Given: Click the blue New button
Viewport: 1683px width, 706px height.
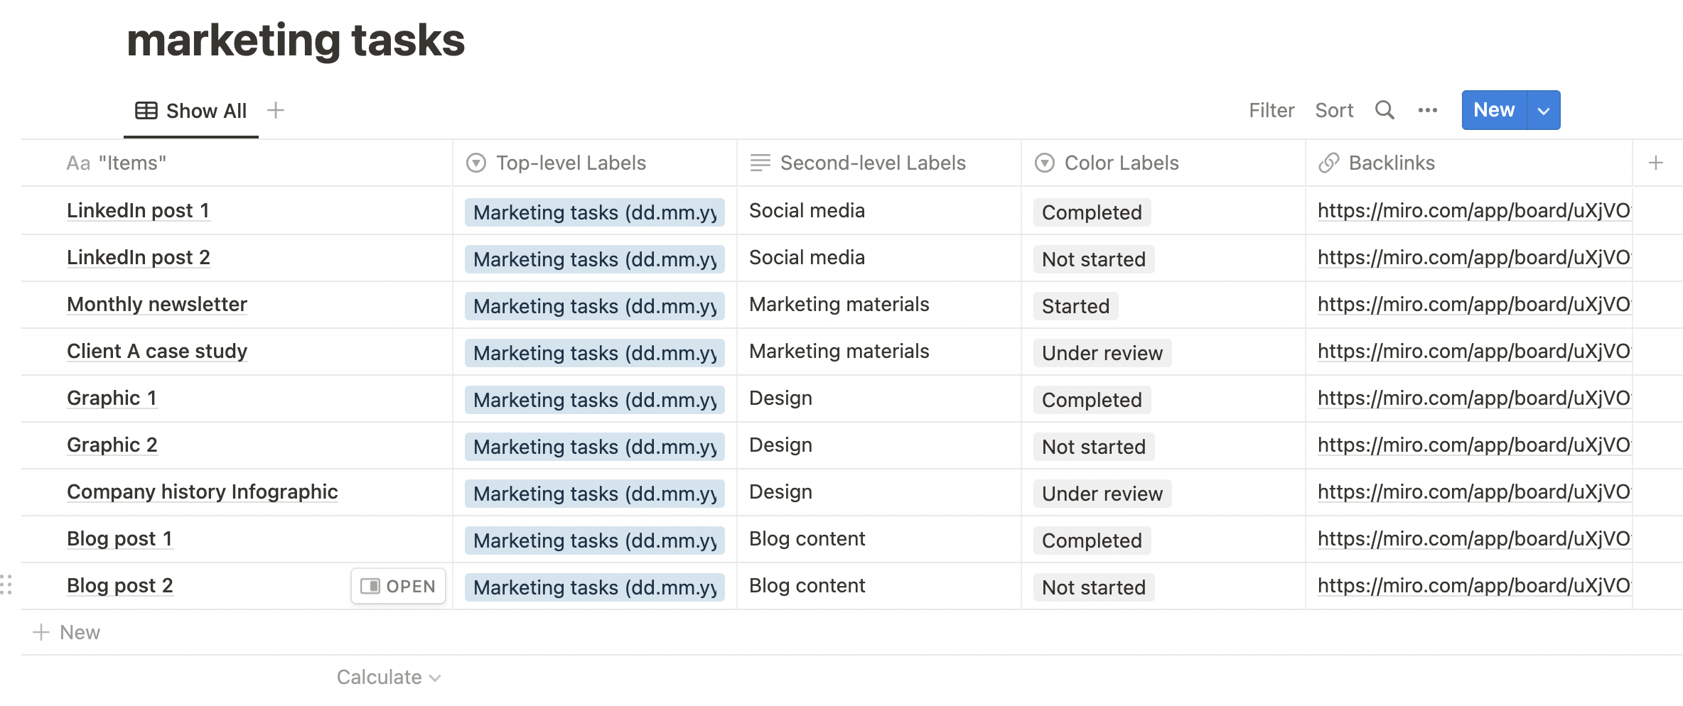Looking at the screenshot, I should pos(1493,110).
